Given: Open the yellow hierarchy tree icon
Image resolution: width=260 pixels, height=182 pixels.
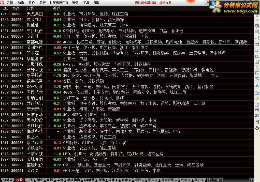Looking at the screenshot, I should tap(257, 62).
